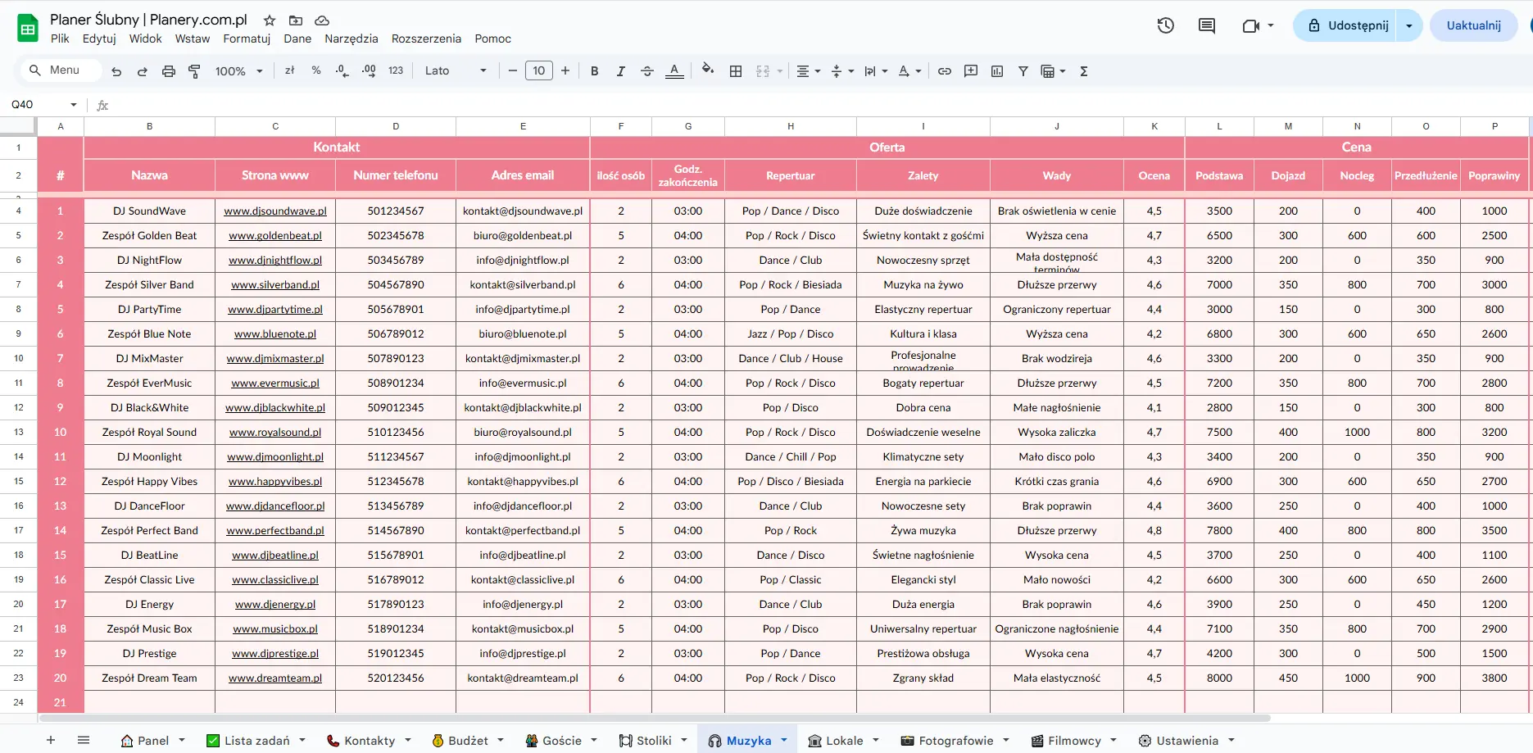Click the Uaktualnij button
The width and height of the screenshot is (1533, 753).
[x=1473, y=25]
